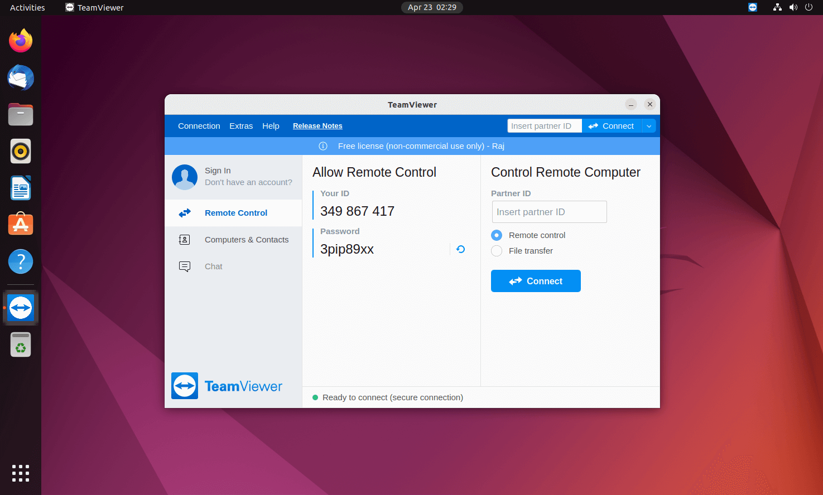Launch Thunderbird mail from the dock
This screenshot has width=823, height=495.
pos(21,77)
